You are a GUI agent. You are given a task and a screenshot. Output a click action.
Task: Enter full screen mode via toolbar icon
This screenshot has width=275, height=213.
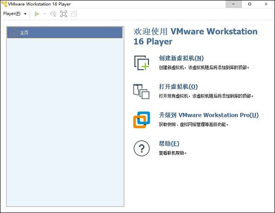click(64, 14)
